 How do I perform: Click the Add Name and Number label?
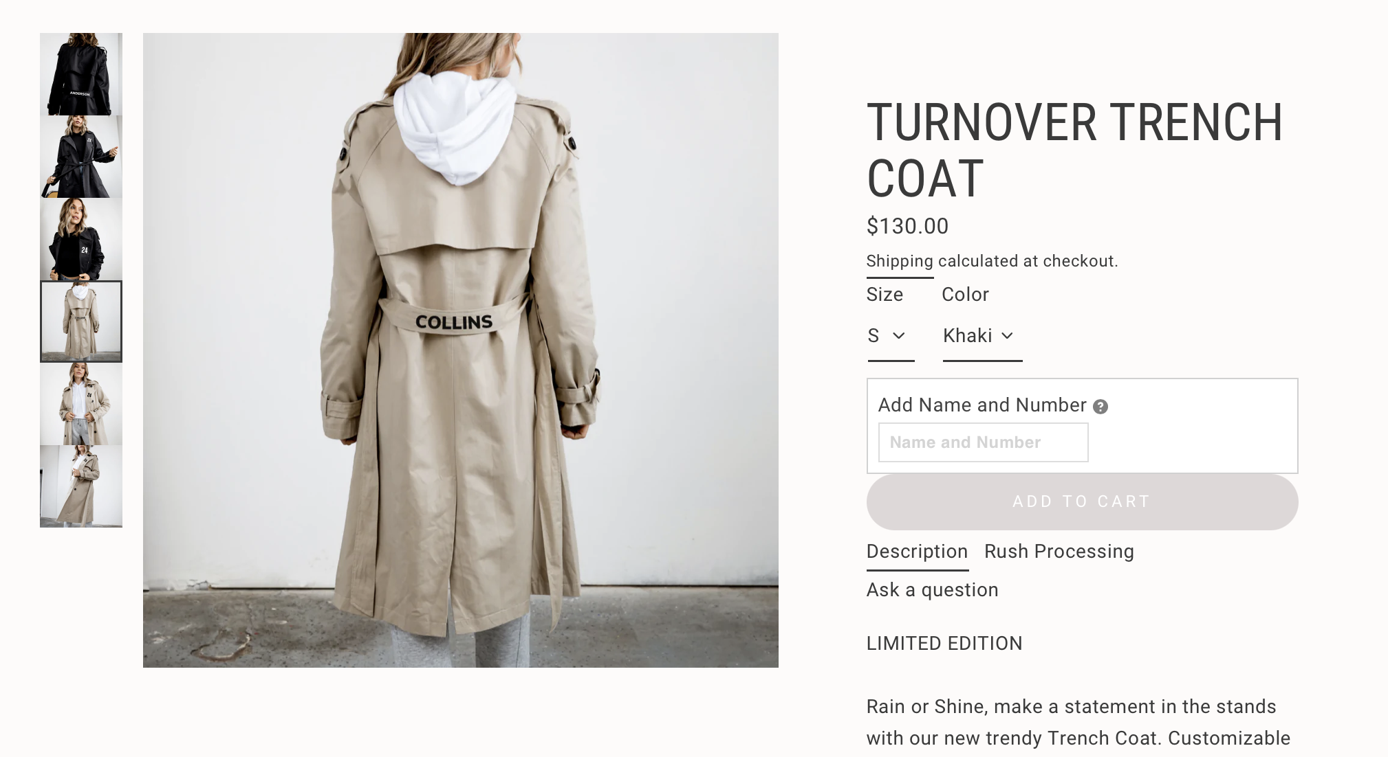point(982,405)
